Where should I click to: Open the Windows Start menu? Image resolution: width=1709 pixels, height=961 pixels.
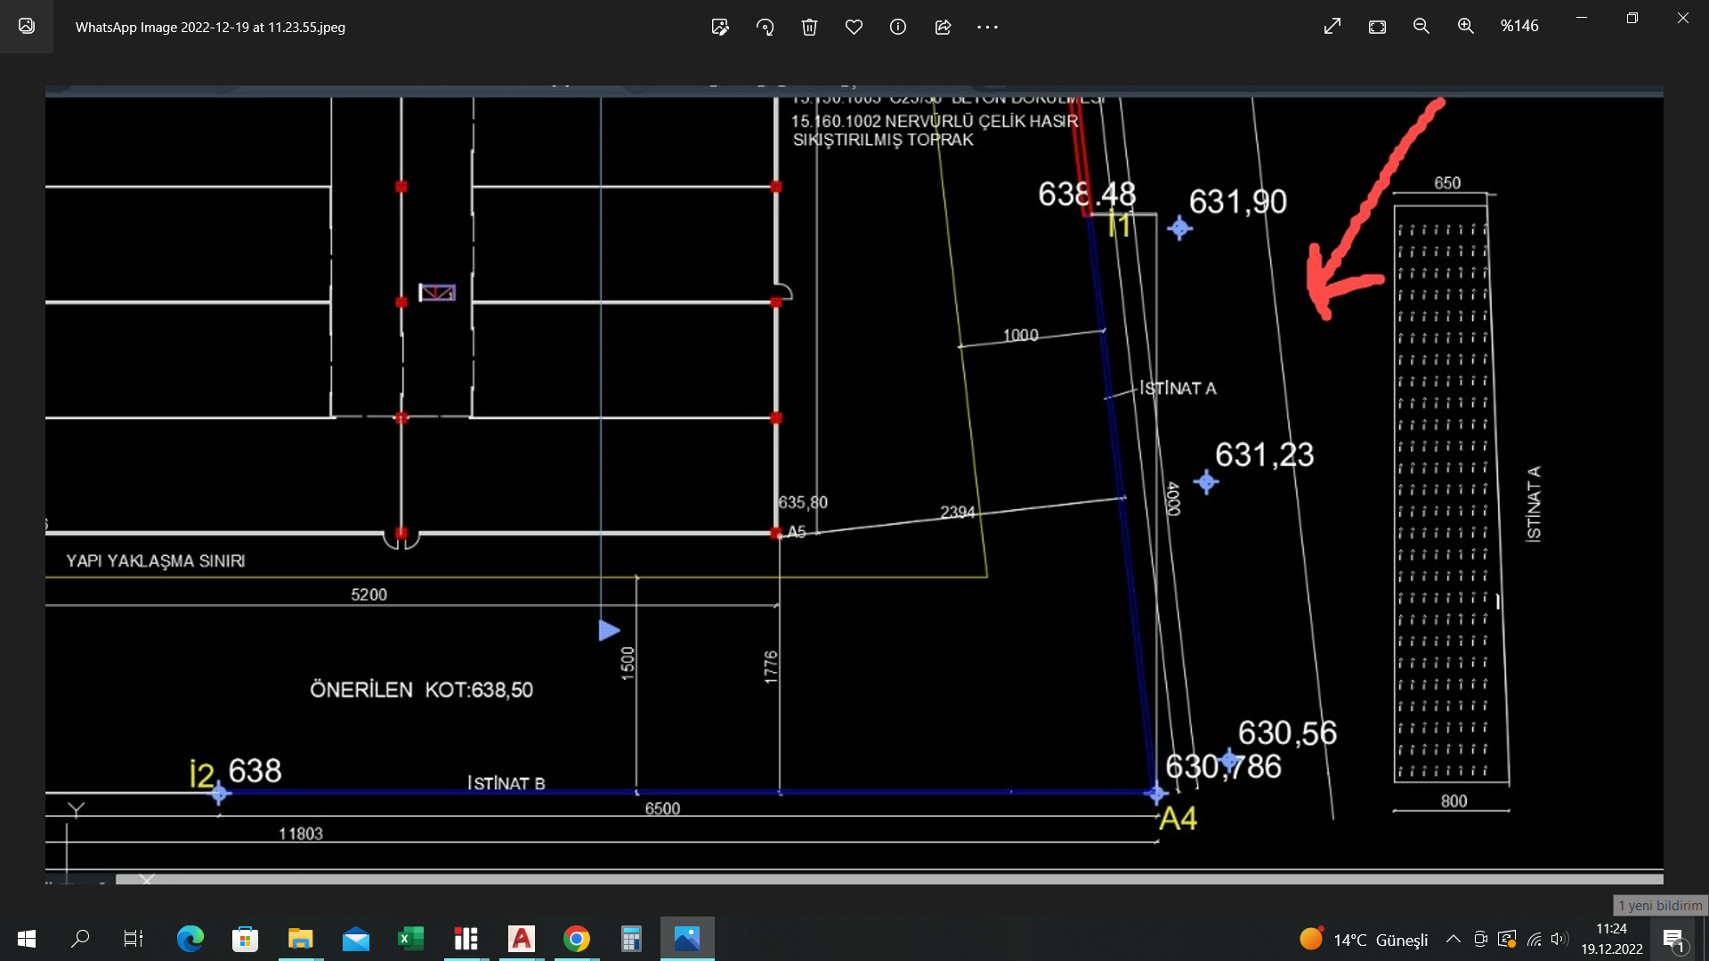27,939
